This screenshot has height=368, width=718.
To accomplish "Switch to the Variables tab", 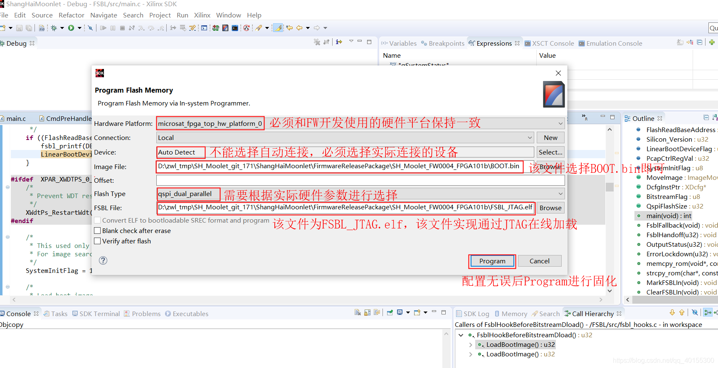I will (x=399, y=43).
